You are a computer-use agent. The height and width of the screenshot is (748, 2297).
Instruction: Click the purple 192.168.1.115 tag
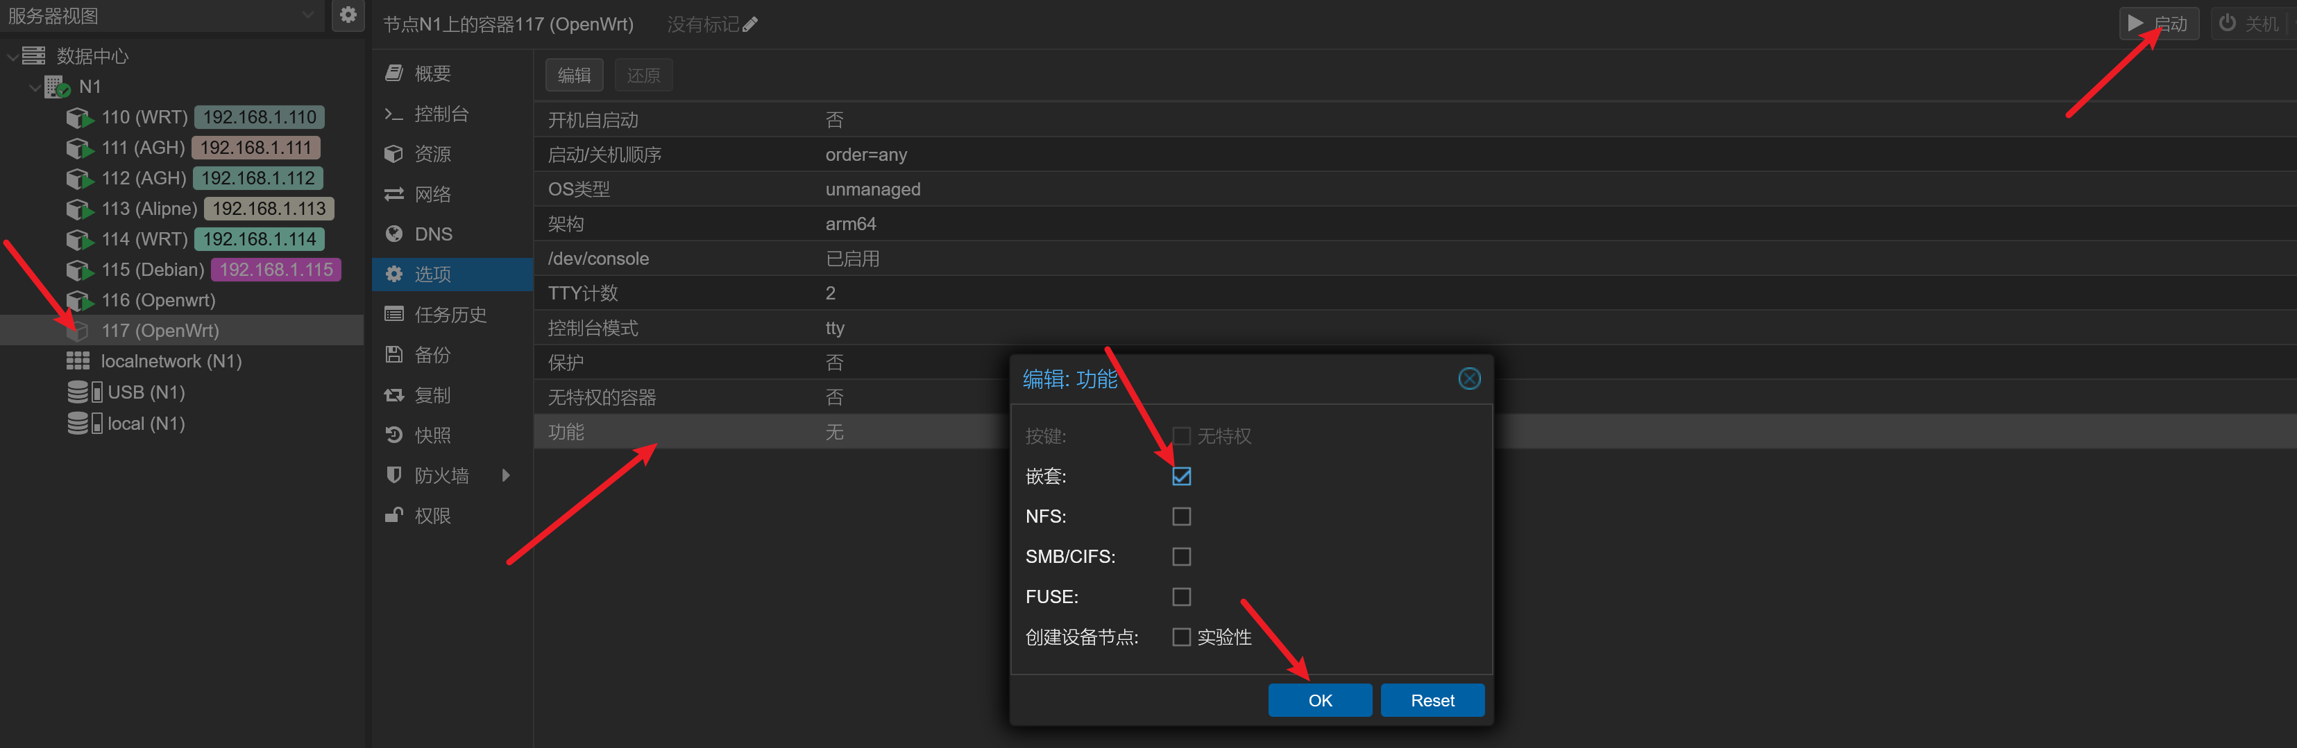276,270
